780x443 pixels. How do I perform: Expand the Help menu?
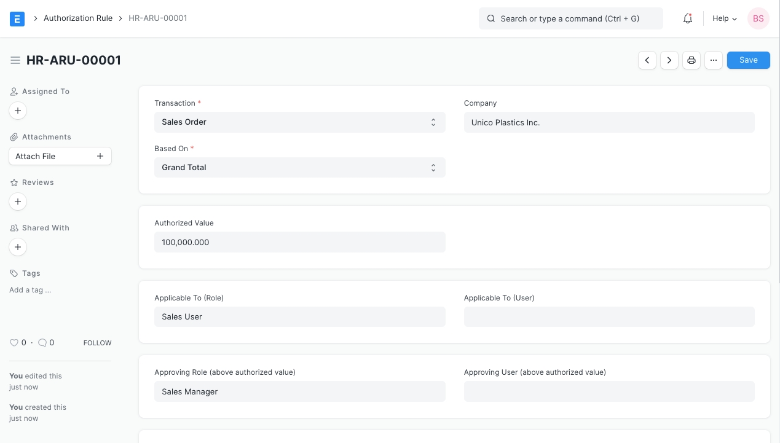[724, 18]
